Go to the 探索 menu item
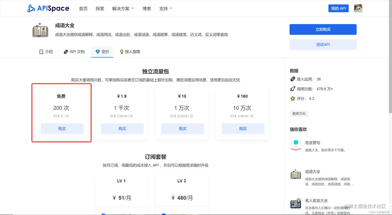The height and width of the screenshot is (215, 392). (x=100, y=8)
